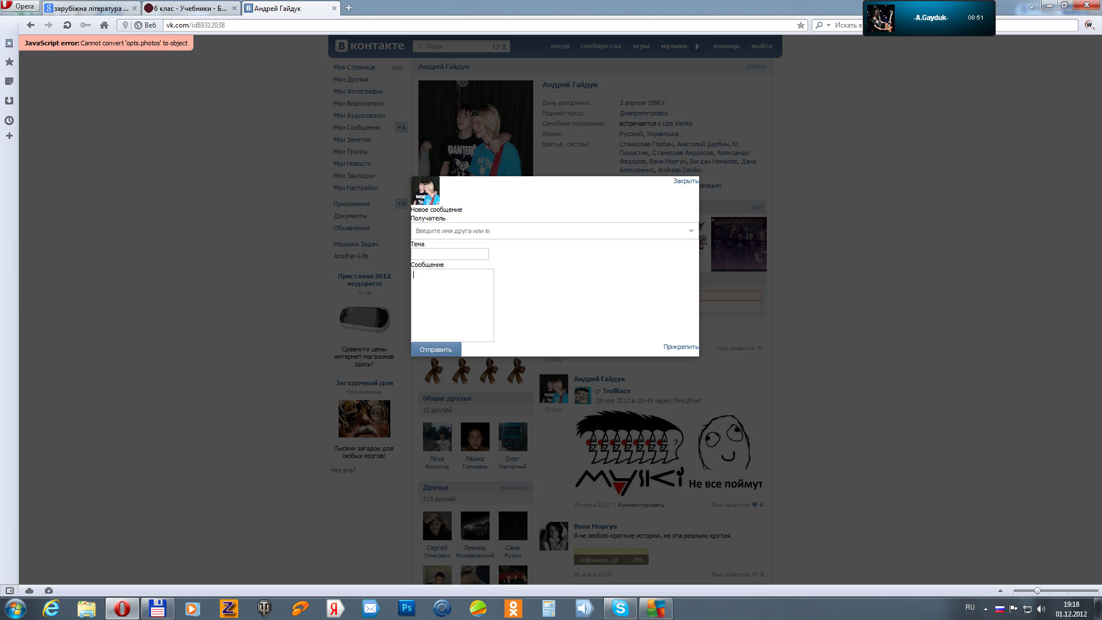Open the history clock panel in sidebar
Screen dimensions: 1102x620
[x=9, y=121]
